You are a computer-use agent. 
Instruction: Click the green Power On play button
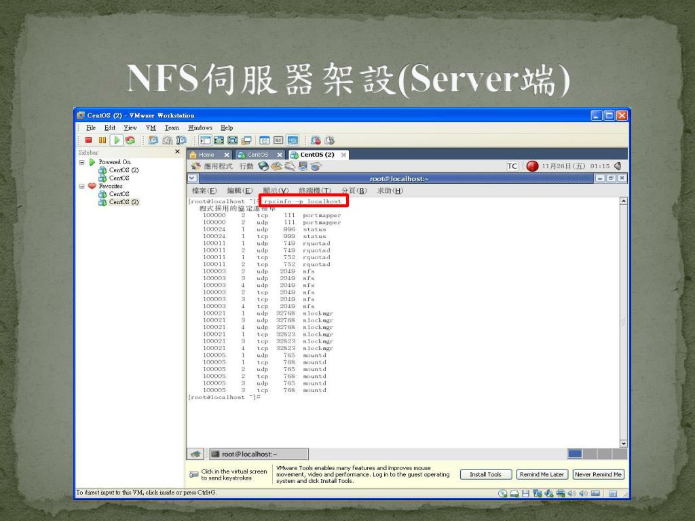point(117,140)
